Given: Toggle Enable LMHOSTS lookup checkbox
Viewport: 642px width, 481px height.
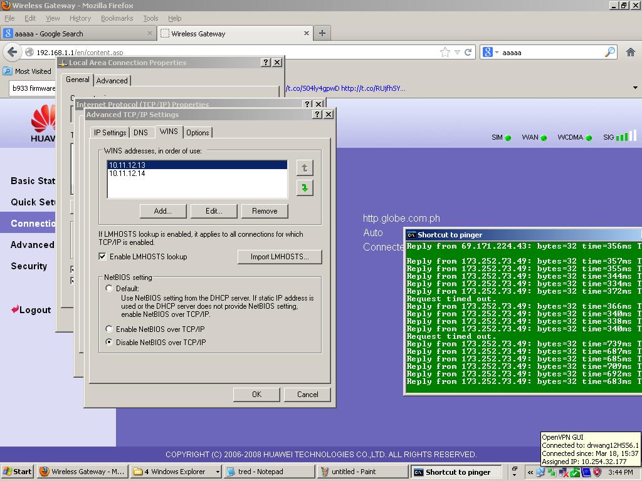Looking at the screenshot, I should (x=102, y=256).
